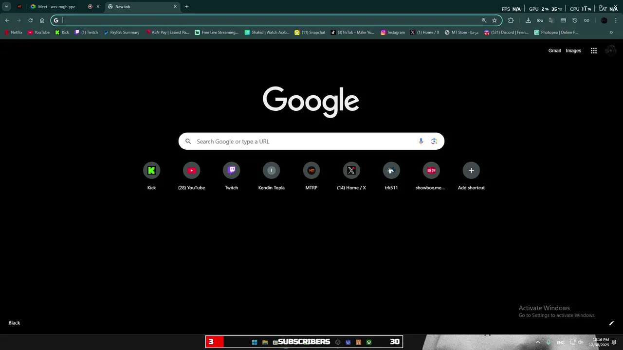Open the Photopea bookmark

[556, 33]
